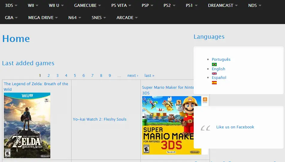Open the SNES menu item
The height and width of the screenshot is (162, 285).
pos(96,18)
